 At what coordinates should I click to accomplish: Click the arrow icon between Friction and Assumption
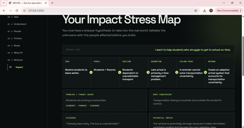(148, 72)
